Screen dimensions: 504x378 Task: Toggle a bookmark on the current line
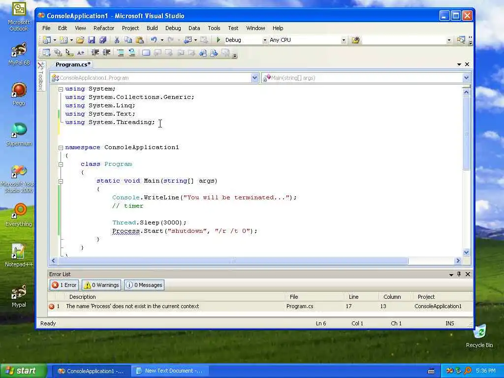(x=146, y=53)
